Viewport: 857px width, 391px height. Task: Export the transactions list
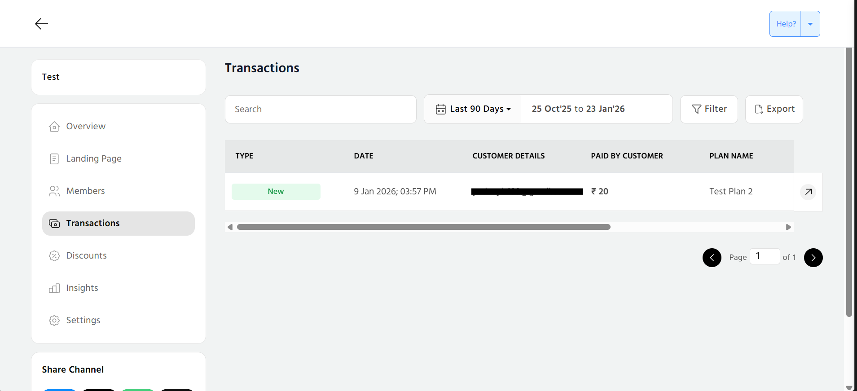774,109
